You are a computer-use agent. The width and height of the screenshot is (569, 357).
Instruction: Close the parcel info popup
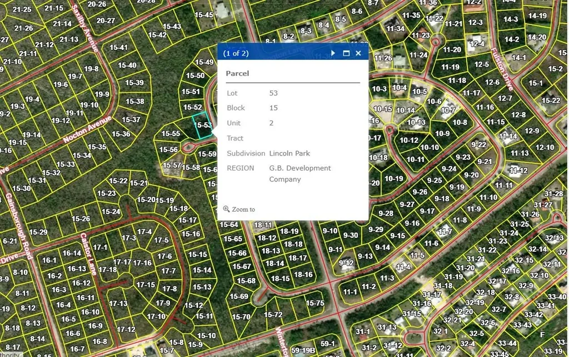point(358,53)
